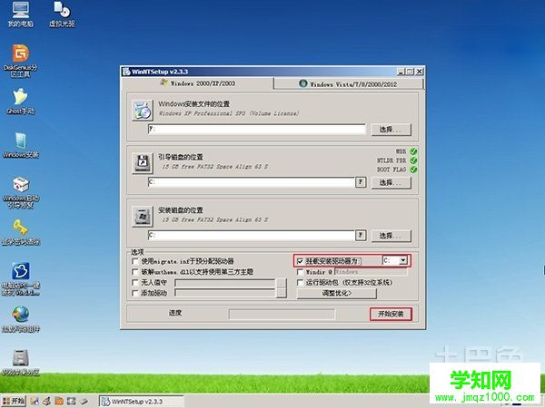Click the NTLDR PBR green check icon
Viewport: 545px width, 408px height.
pos(413,160)
